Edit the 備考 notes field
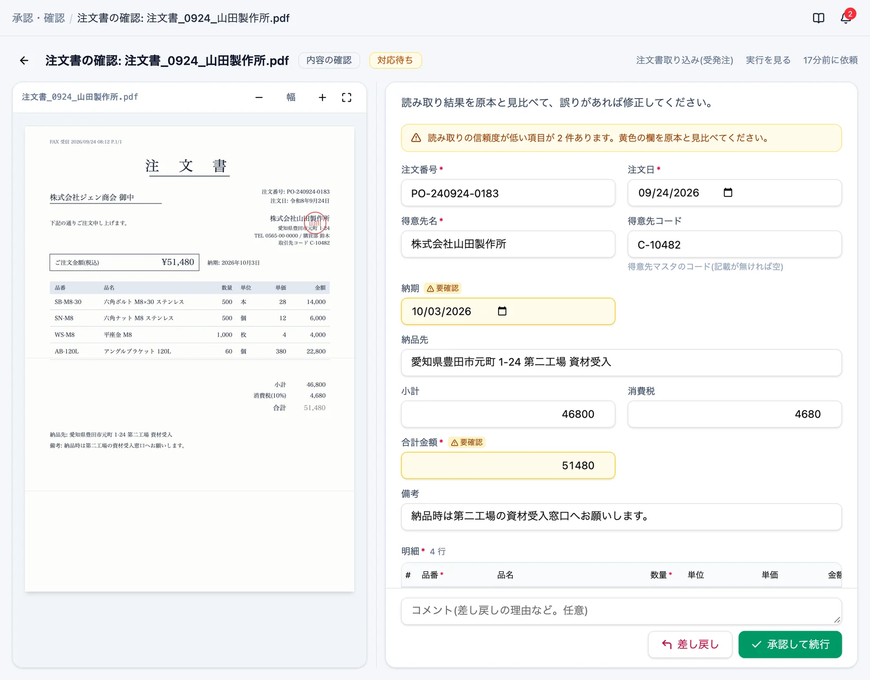The image size is (870, 680). pyautogui.click(x=621, y=516)
